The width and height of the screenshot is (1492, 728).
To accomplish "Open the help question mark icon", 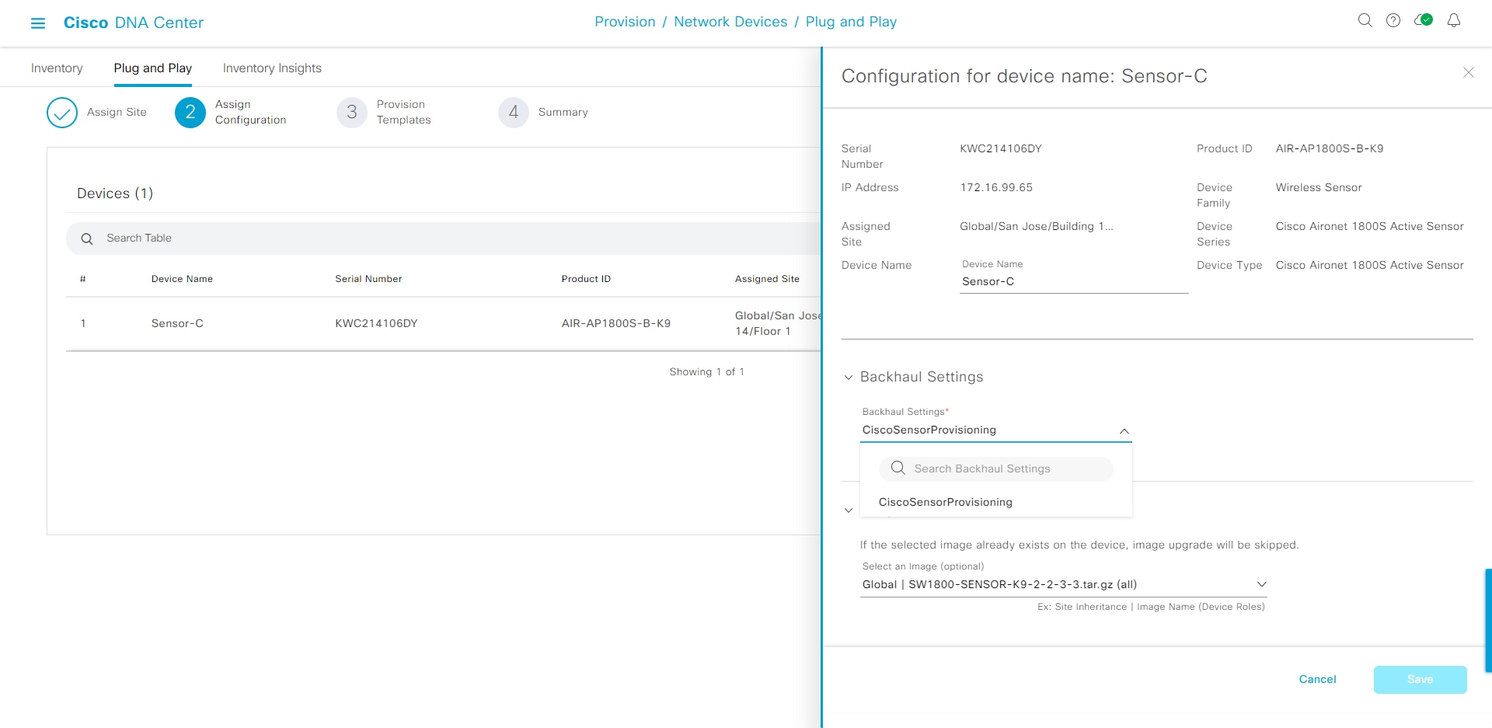I will point(1393,21).
